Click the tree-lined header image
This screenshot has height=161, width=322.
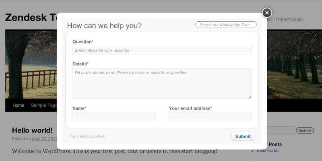[x=294, y=64]
